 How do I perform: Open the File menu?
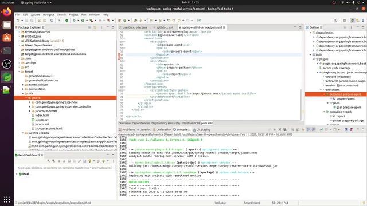point(18,14)
